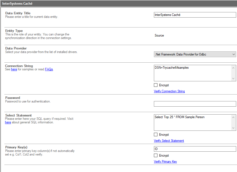Click inside the Connection String text box

coord(193,73)
